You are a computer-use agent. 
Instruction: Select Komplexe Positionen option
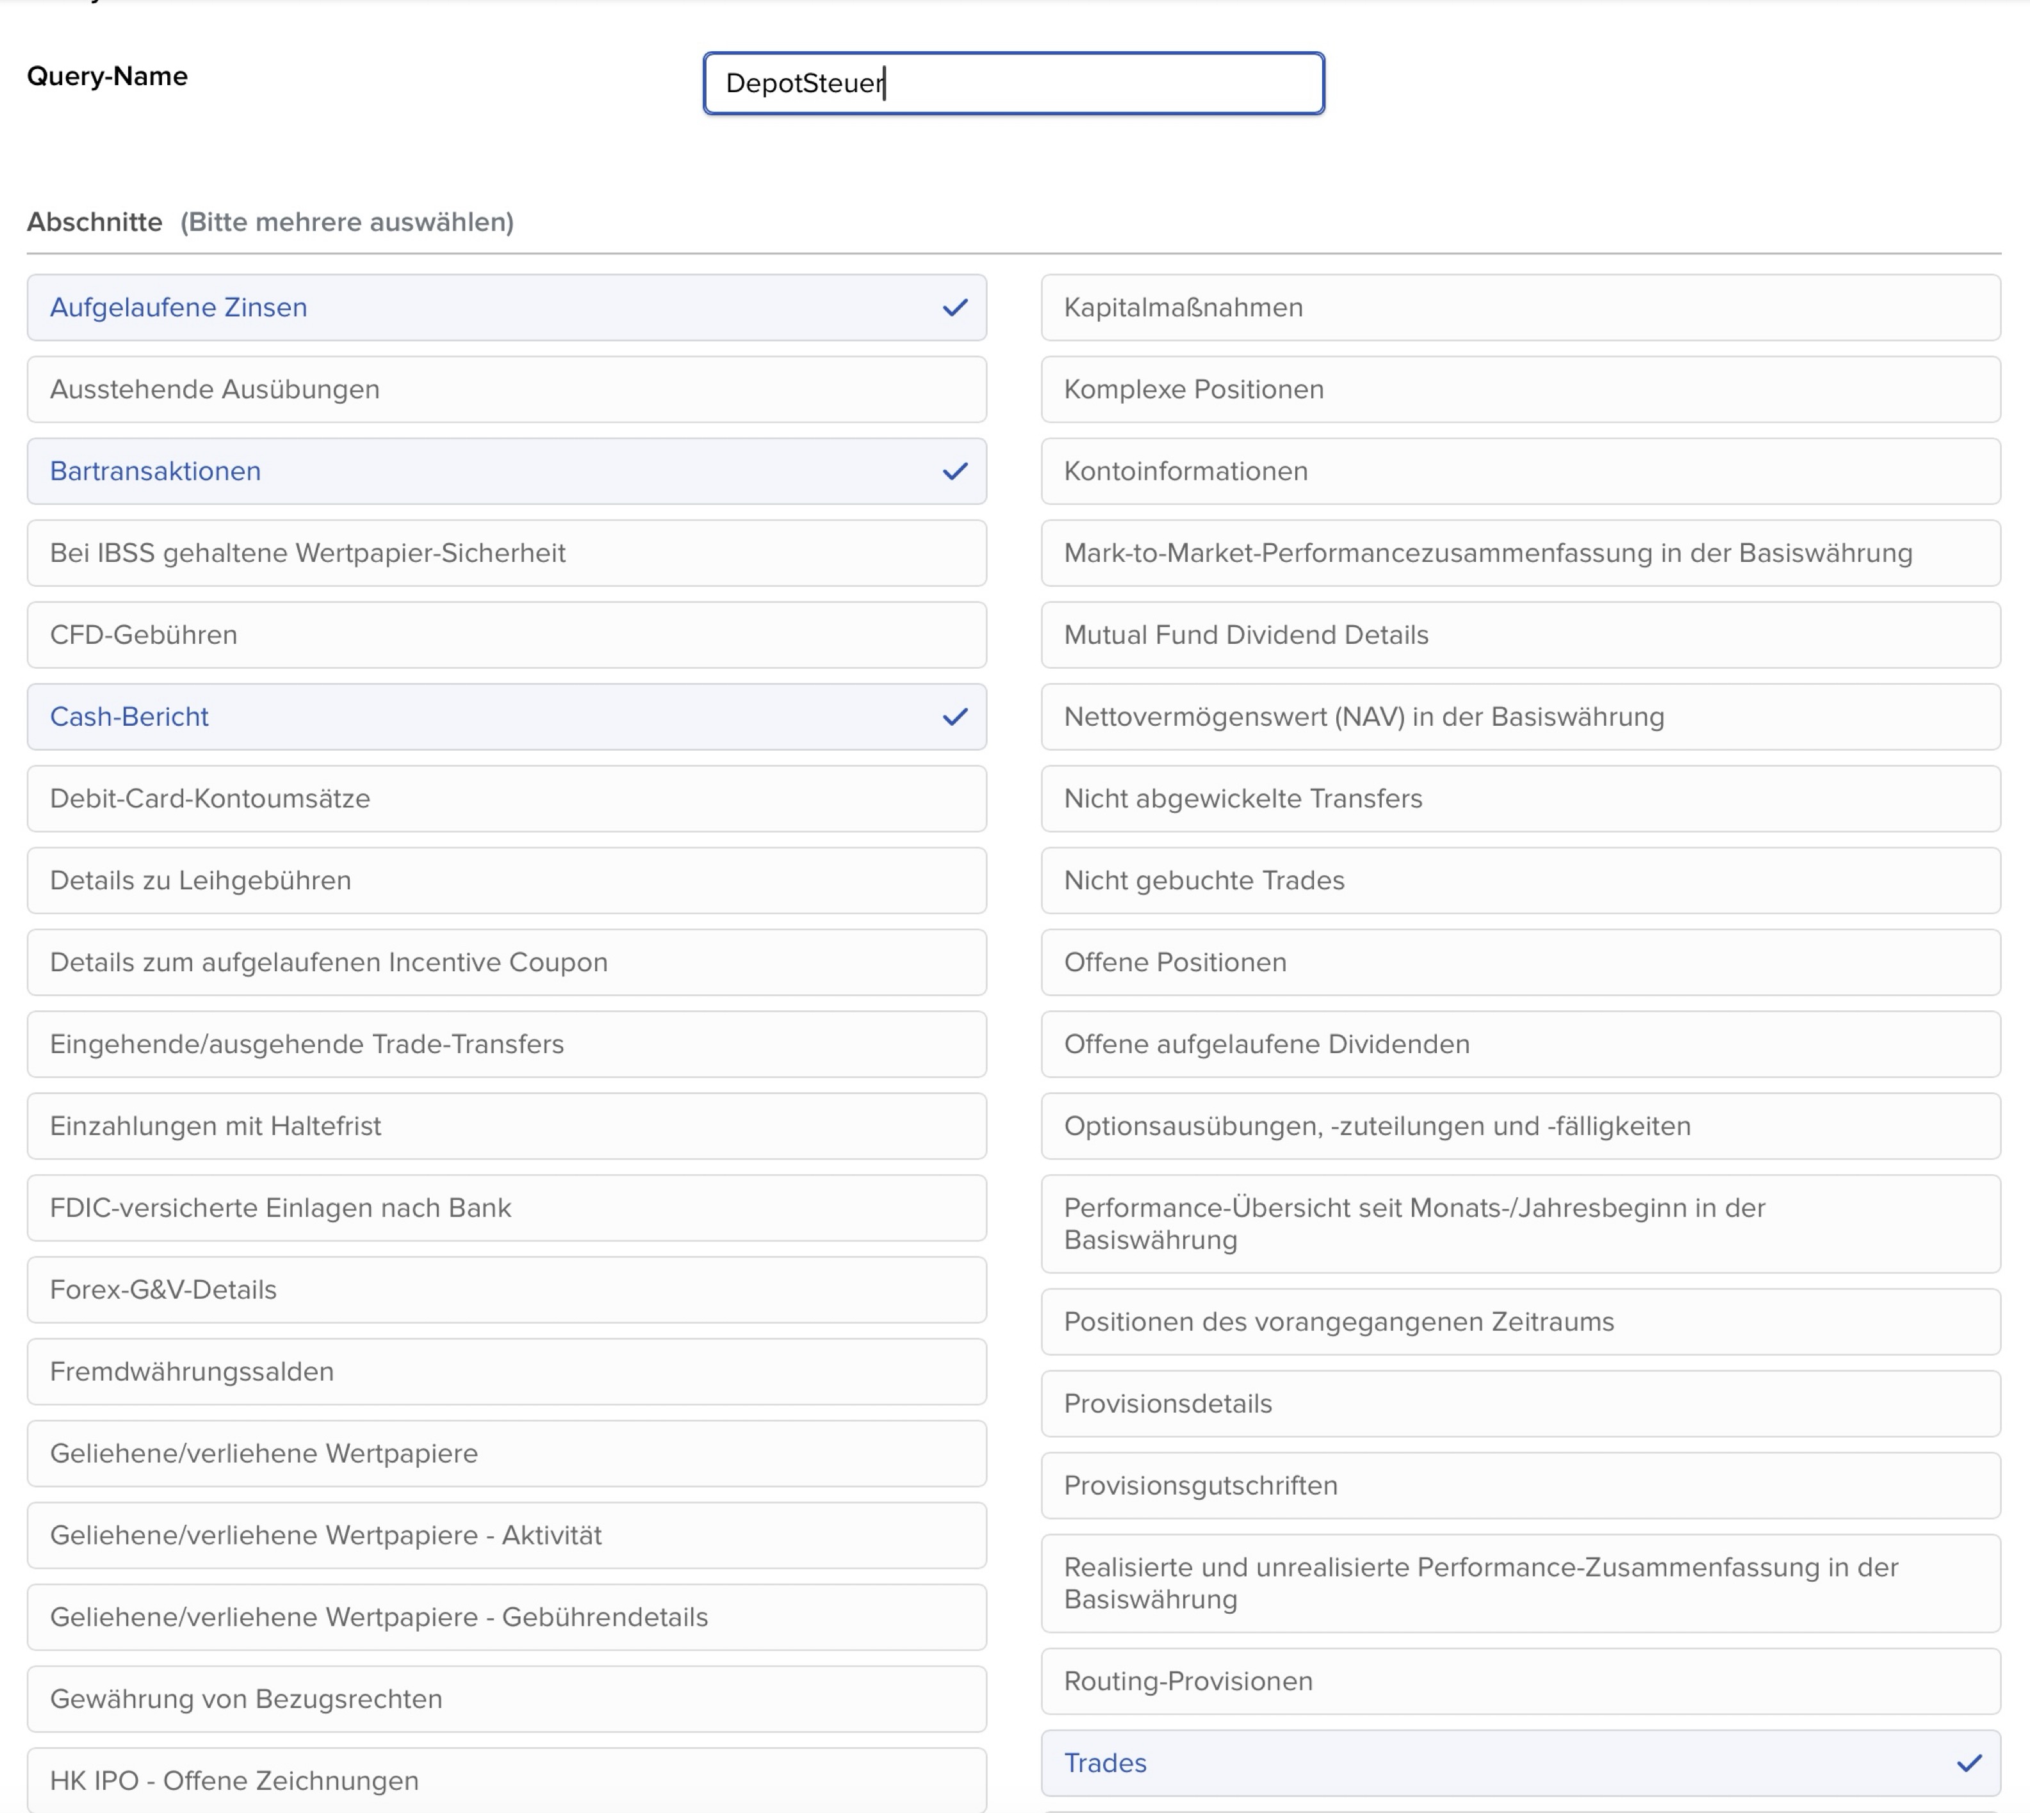tap(1520, 390)
